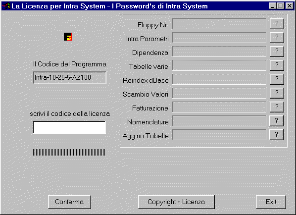The width and height of the screenshot is (296, 215).
Task: Click the question mark beside Dipendenza
Action: pyautogui.click(x=277, y=52)
